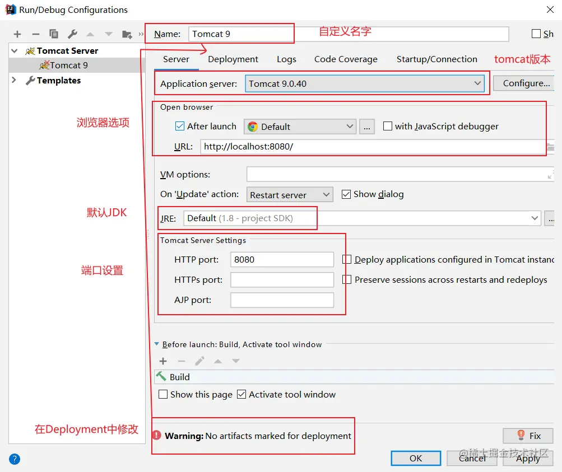Move before launch task down arrow

[235, 361]
